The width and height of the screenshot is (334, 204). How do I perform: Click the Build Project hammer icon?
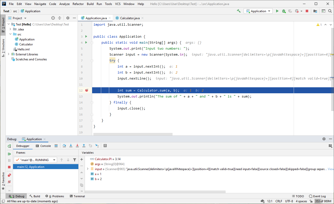(x=239, y=11)
